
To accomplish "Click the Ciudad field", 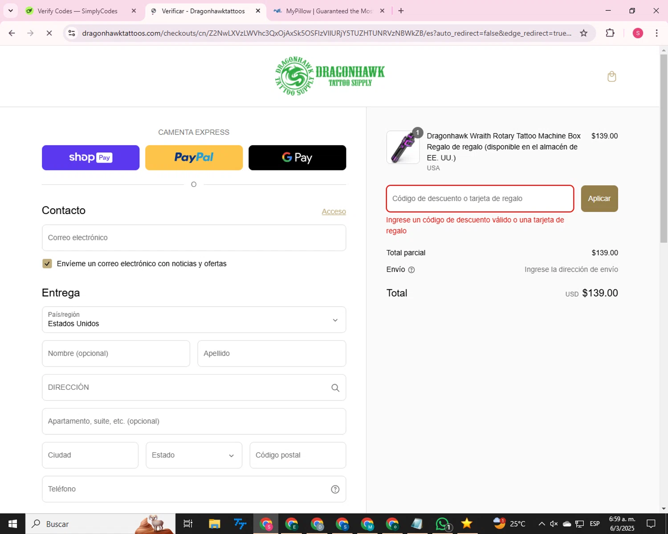I will (x=90, y=455).
